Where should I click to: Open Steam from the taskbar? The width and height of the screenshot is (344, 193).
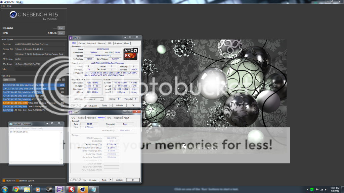point(49,189)
